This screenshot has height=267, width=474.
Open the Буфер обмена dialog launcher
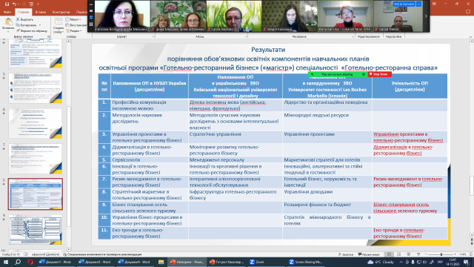(x=49, y=36)
